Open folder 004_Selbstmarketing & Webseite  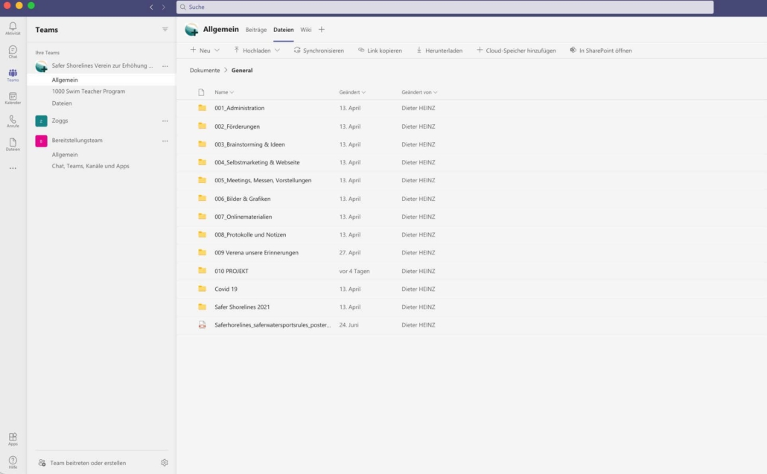[257, 162]
